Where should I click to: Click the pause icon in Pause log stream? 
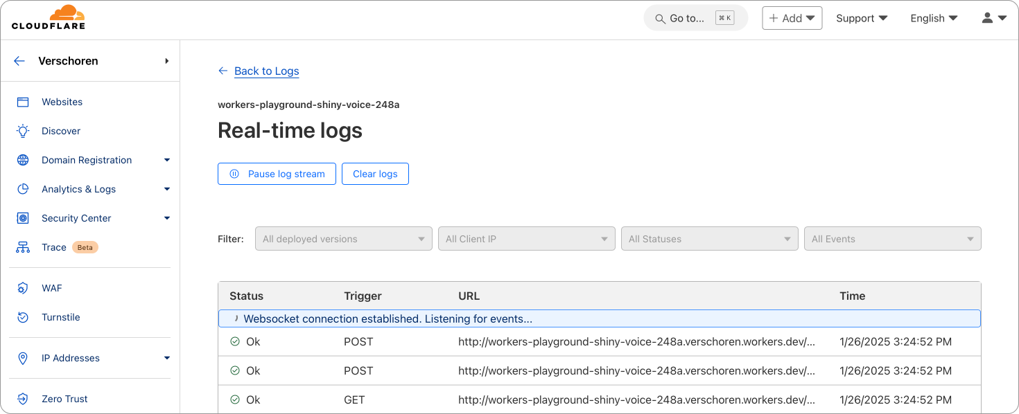pos(235,174)
